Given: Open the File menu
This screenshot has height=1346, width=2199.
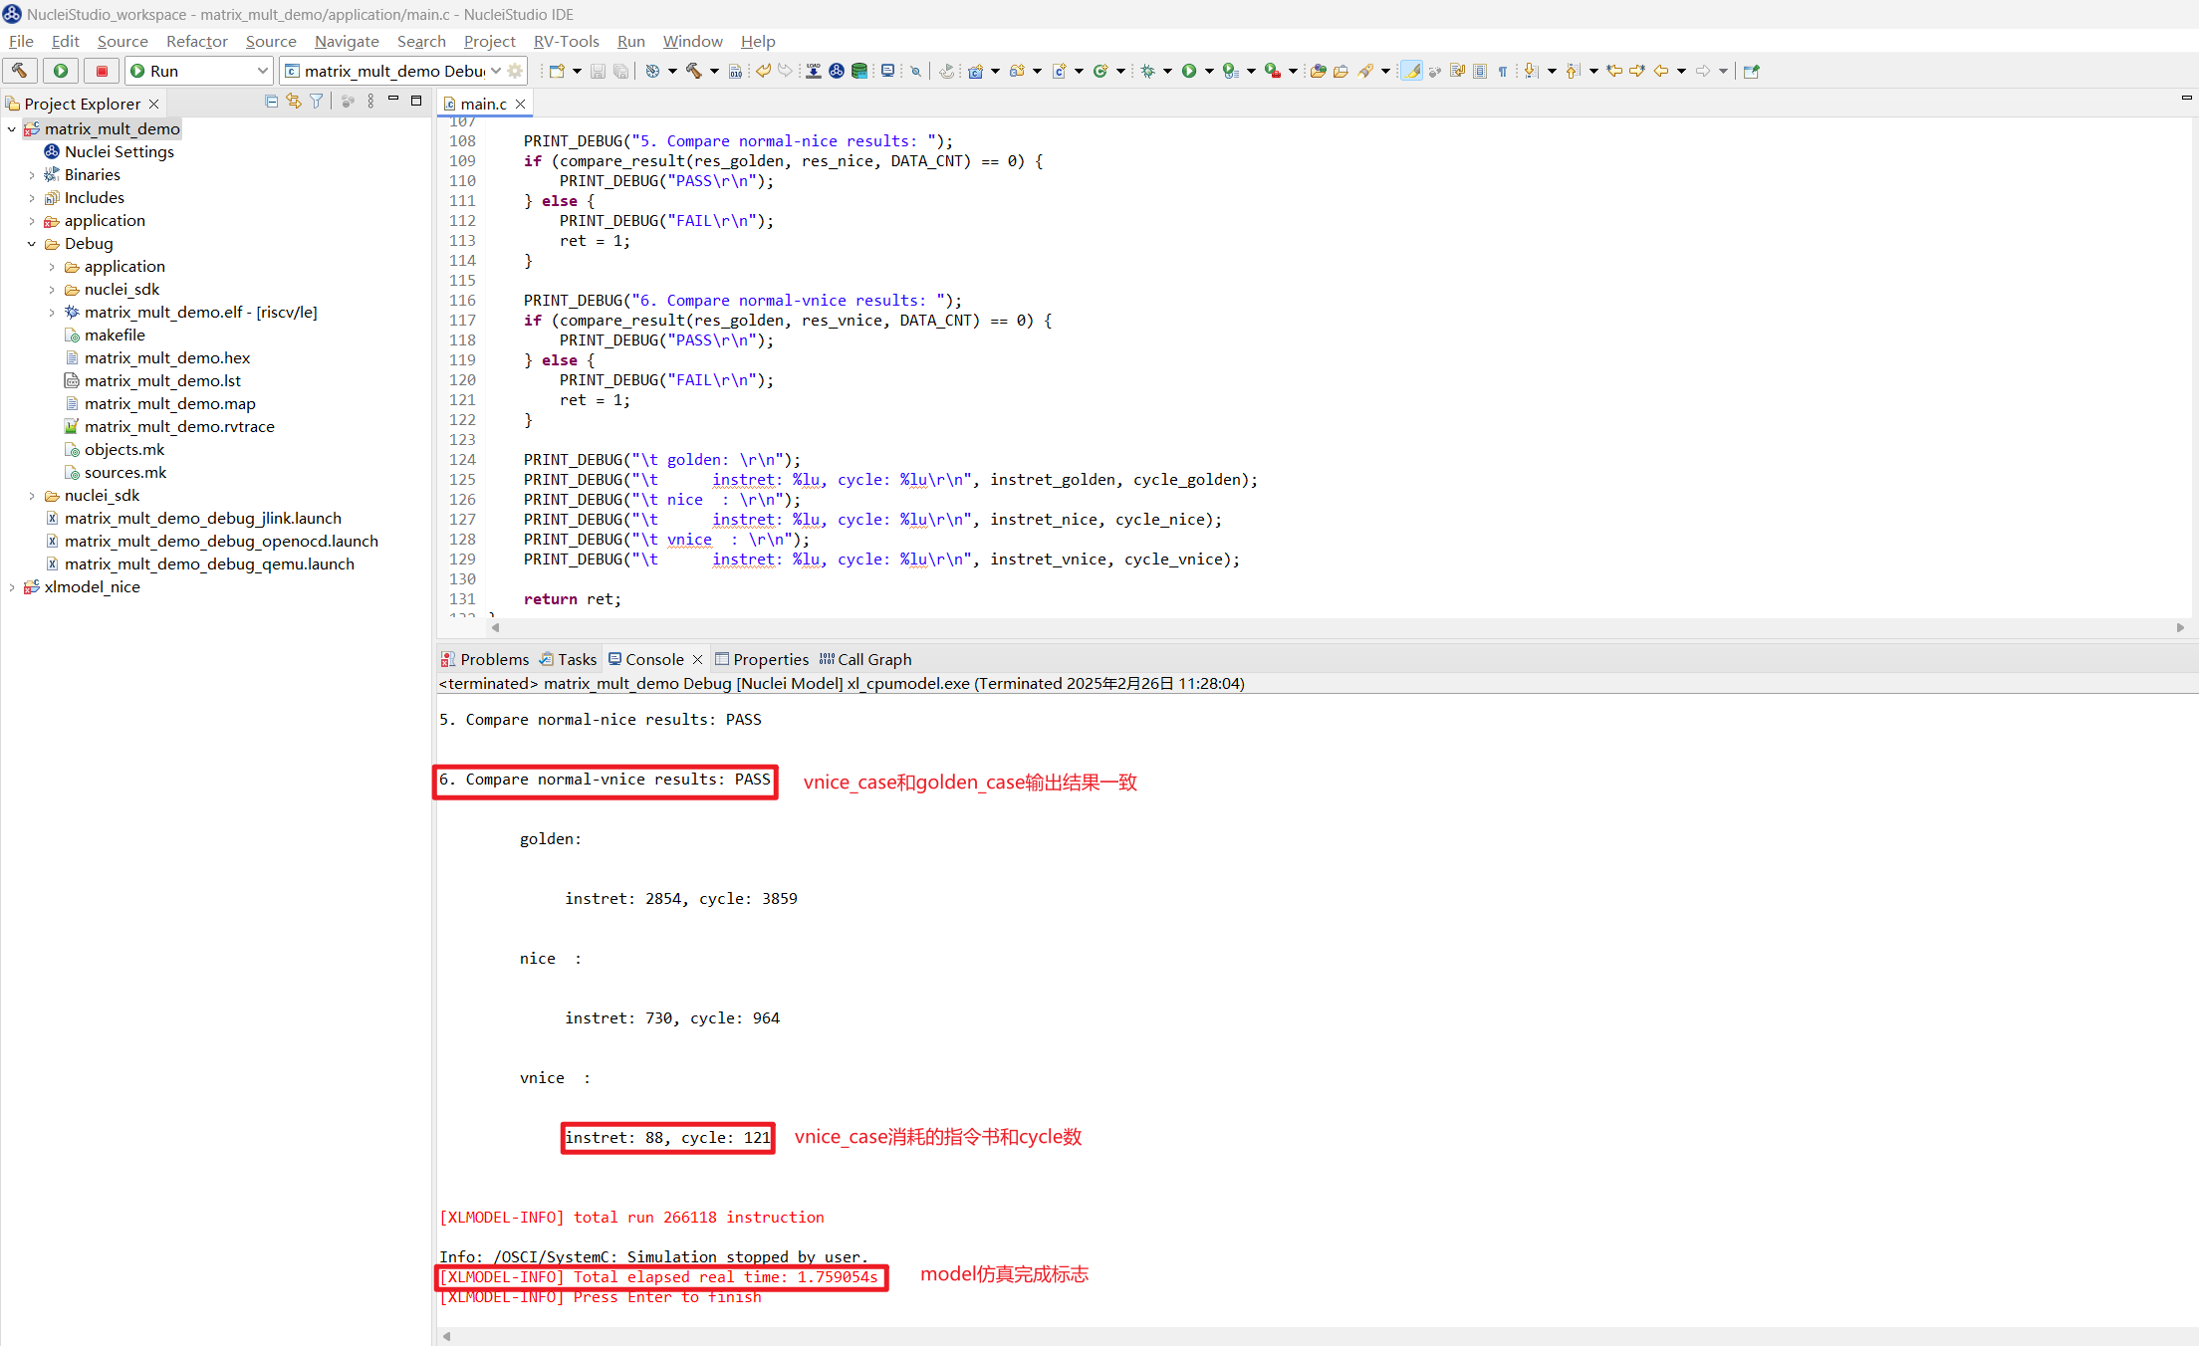Looking at the screenshot, I should [x=21, y=41].
